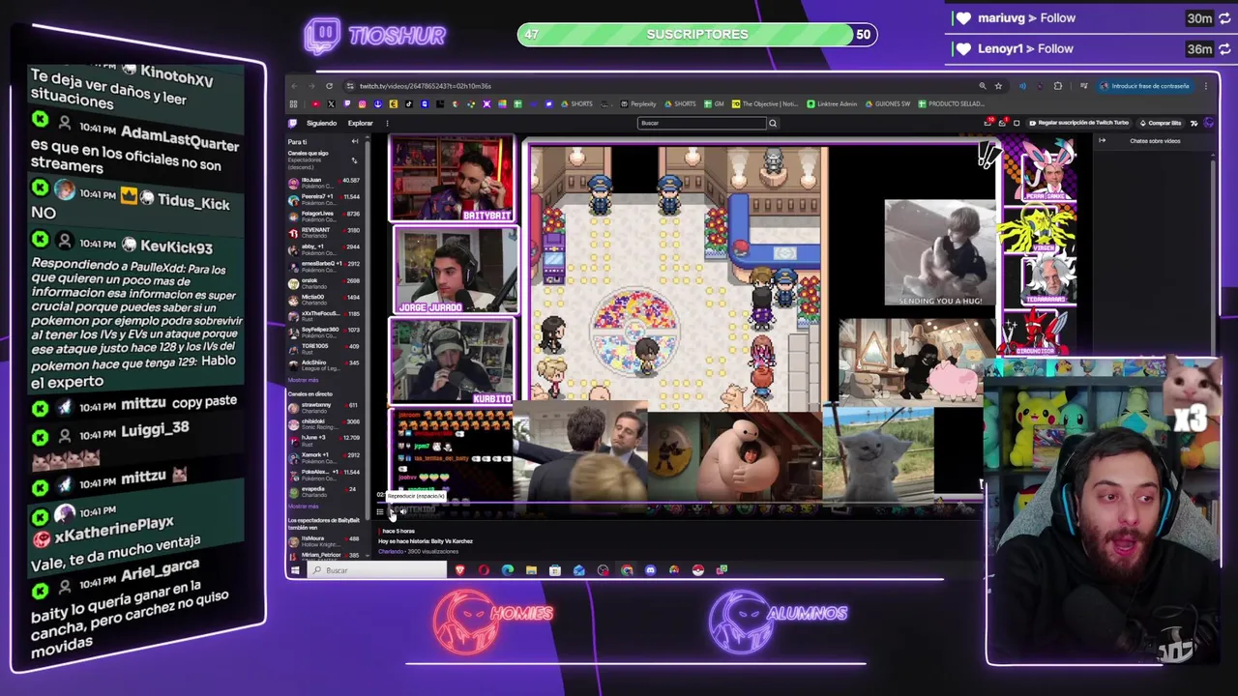Expand Mostrar más under followed channels
1238x696 pixels.
click(303, 380)
